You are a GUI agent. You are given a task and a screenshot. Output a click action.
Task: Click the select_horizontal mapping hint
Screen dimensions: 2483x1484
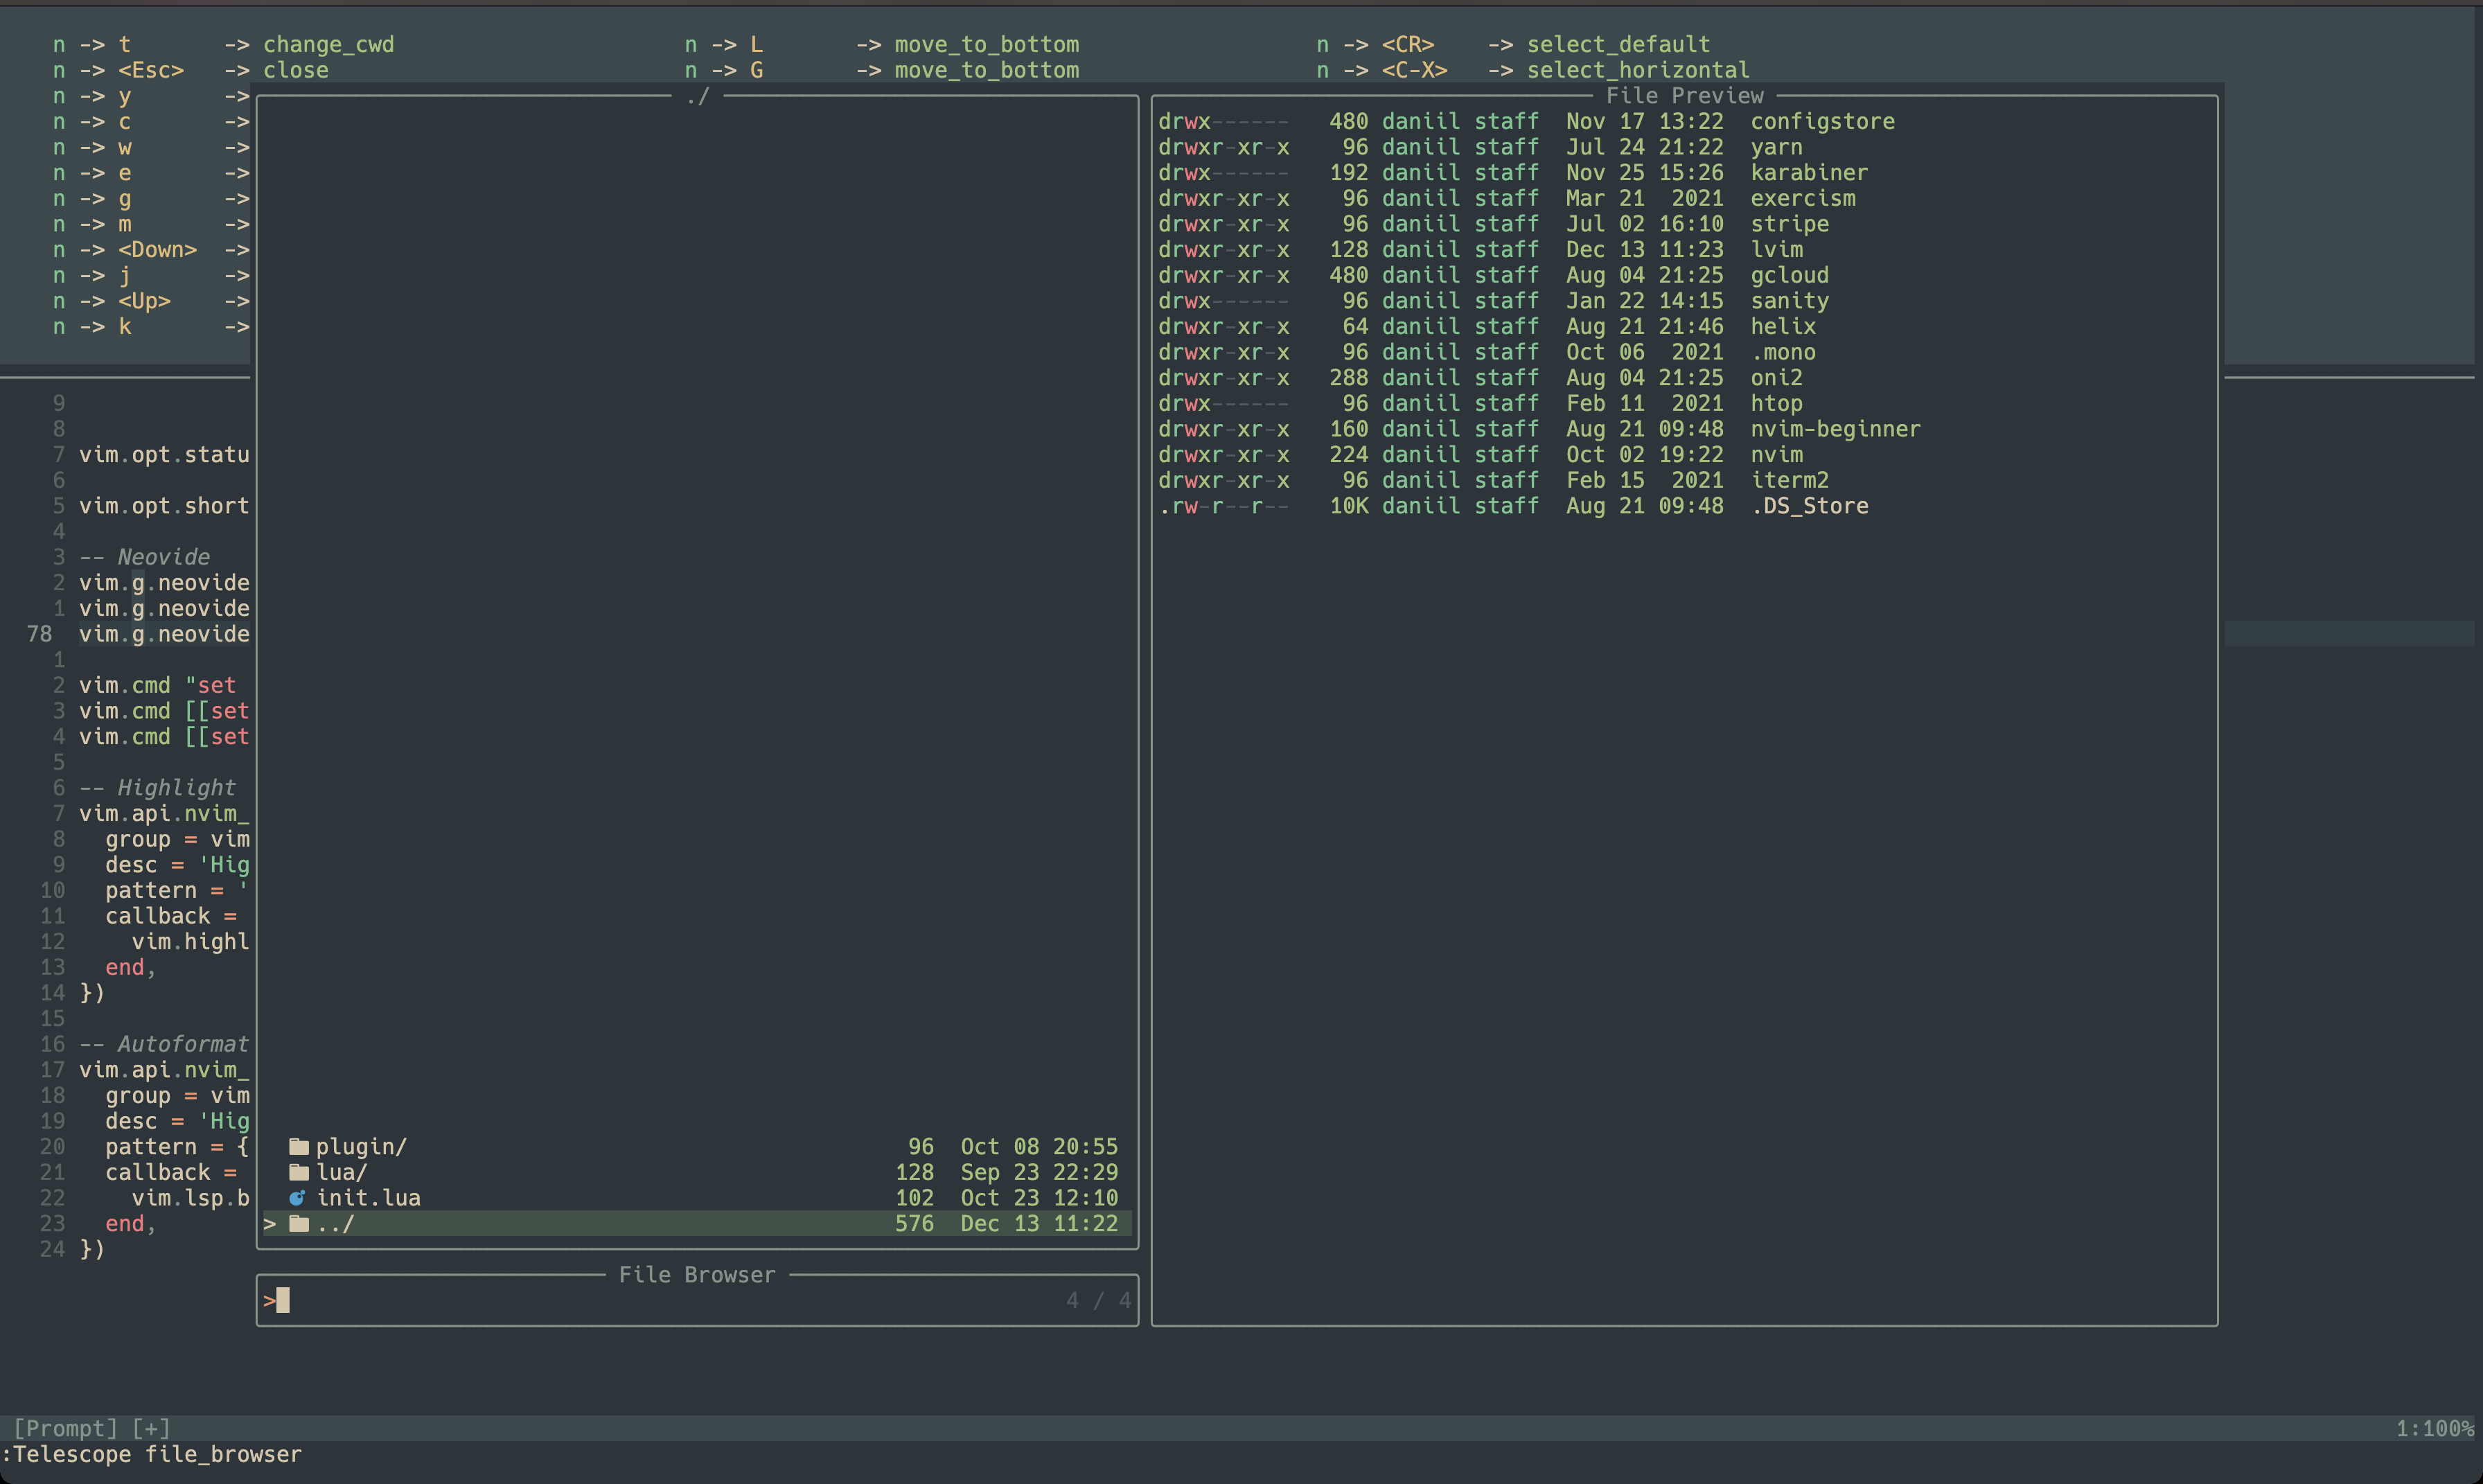point(1637,70)
